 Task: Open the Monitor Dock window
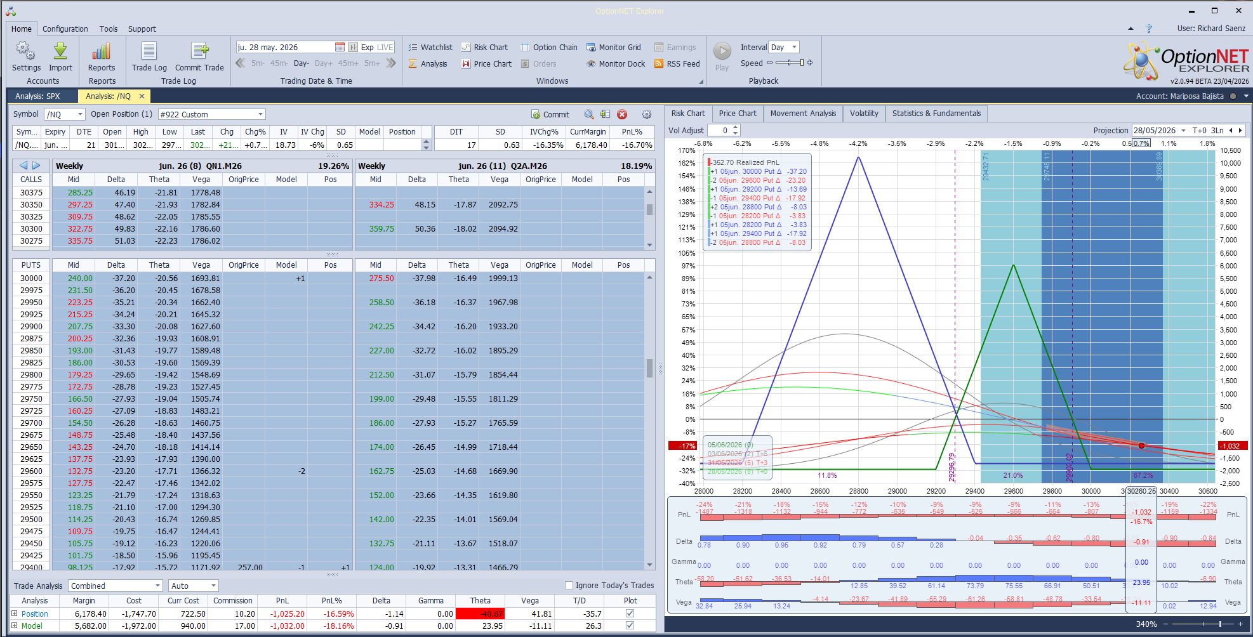615,63
